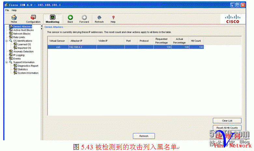Select Denied Attackers in the tree
The image size is (254, 151).
click(22, 27)
